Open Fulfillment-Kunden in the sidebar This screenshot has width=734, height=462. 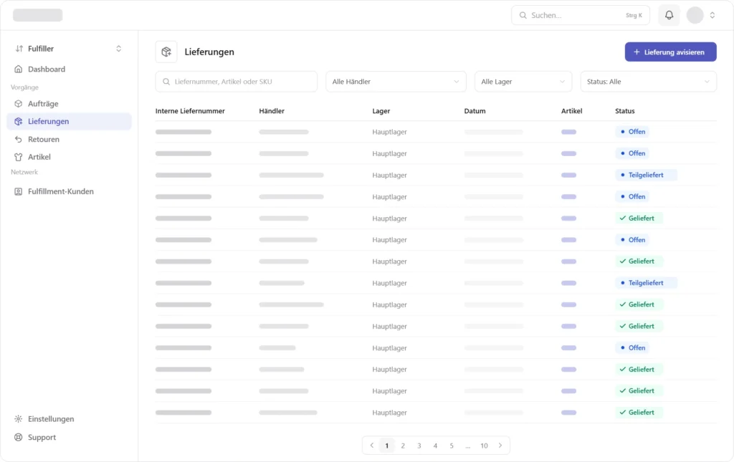pyautogui.click(x=70, y=191)
